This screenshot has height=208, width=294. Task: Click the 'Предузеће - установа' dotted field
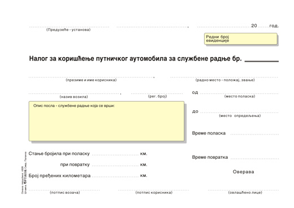click(69, 27)
